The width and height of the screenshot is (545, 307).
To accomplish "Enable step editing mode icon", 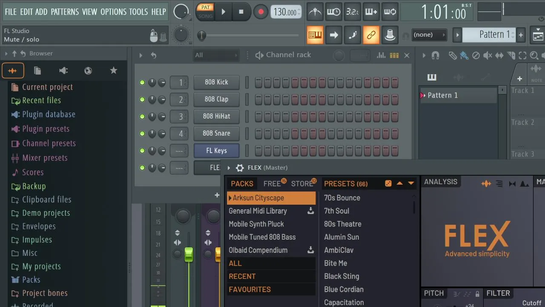I will 352,35.
